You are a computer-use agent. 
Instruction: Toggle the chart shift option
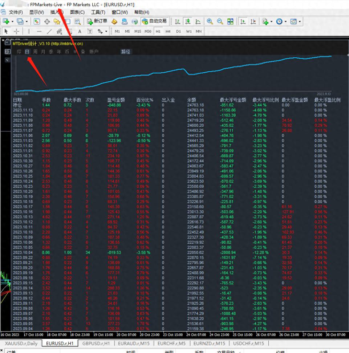tap(253, 22)
